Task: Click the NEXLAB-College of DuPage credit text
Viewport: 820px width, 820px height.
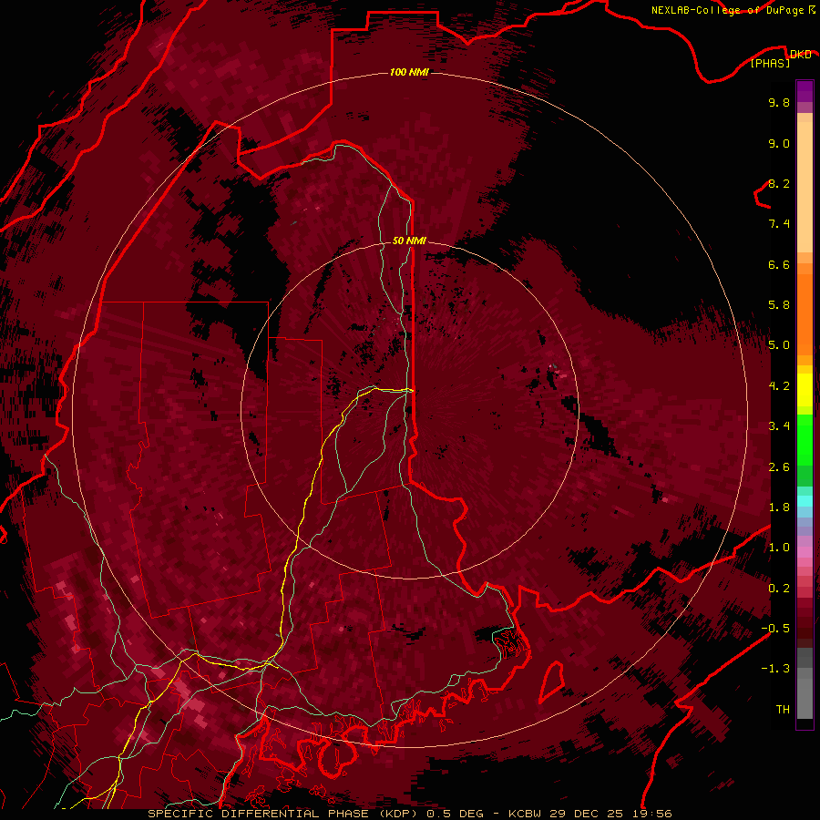Action: point(728,10)
